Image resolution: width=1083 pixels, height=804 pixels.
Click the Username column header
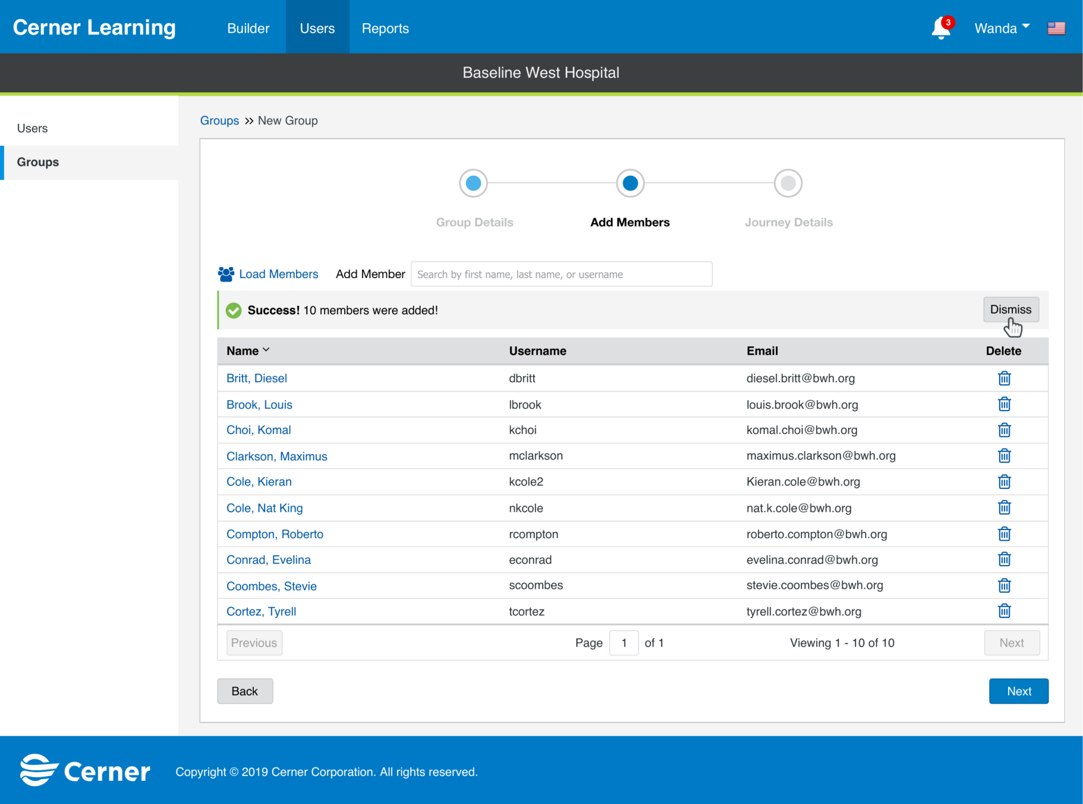(538, 351)
